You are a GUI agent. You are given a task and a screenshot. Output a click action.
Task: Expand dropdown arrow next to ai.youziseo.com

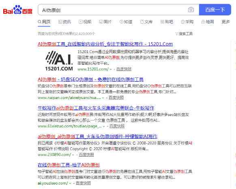[70, 184]
